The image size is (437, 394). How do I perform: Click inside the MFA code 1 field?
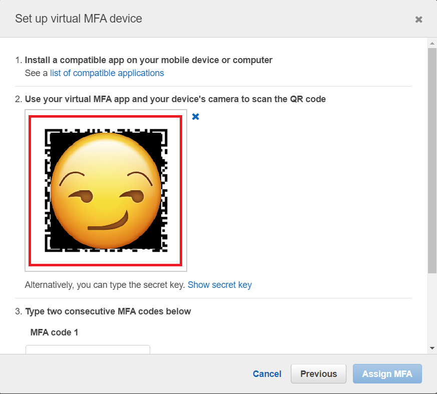pos(87,349)
